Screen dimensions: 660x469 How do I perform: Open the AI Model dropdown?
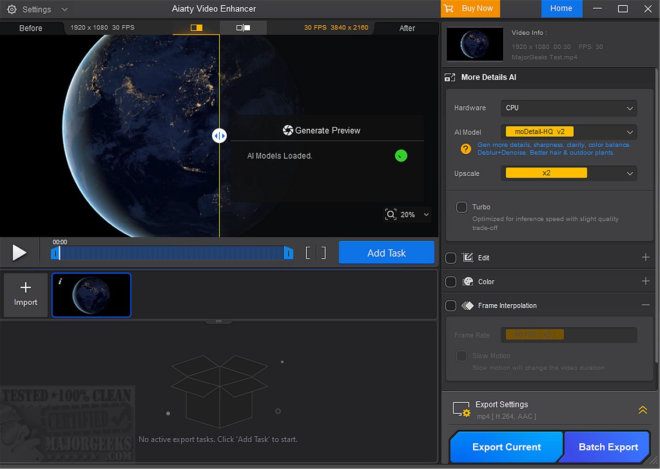(x=569, y=132)
